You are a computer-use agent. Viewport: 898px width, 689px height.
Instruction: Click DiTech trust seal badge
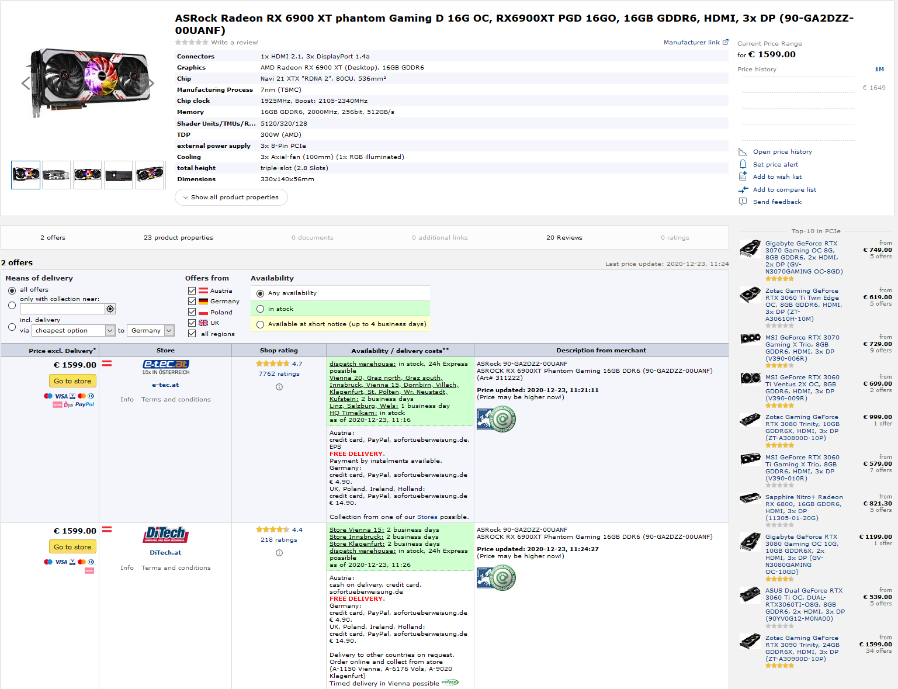coord(497,578)
